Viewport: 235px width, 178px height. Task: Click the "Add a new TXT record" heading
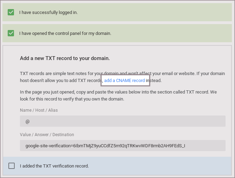click(65, 58)
